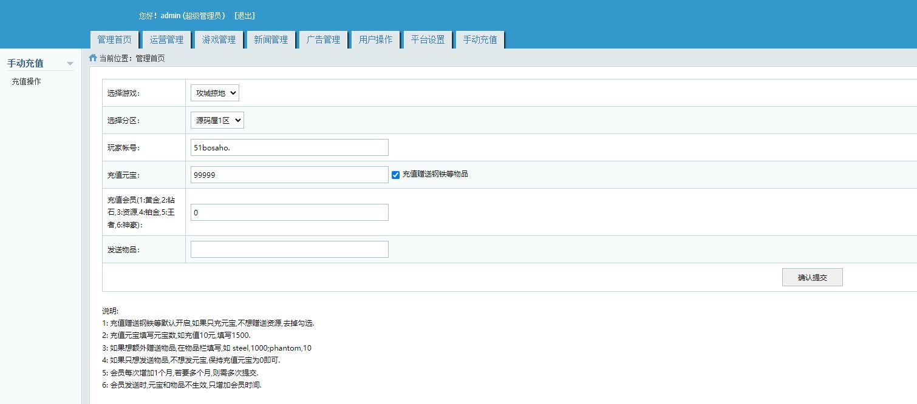The image size is (917, 404).
Task: Click the home icon beside 当前位置
Action: (93, 58)
